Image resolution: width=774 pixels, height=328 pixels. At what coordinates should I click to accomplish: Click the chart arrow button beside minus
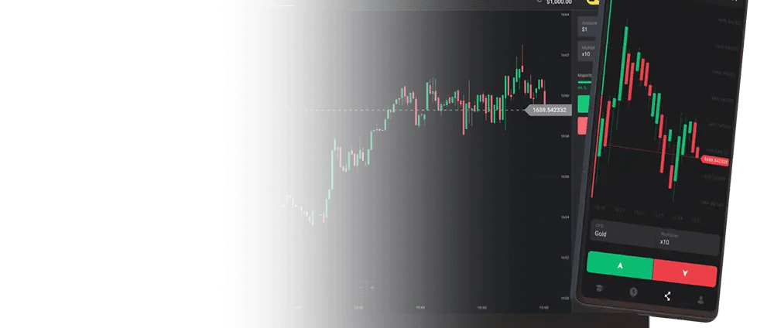pyautogui.click(x=372, y=287)
